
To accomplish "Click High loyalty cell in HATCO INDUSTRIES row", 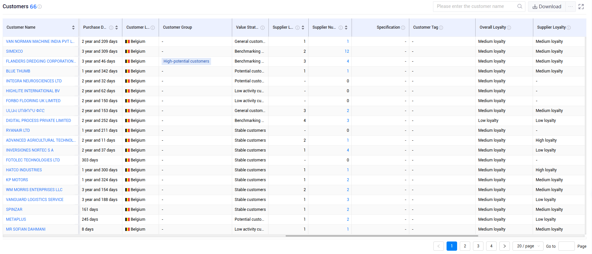I will coord(546,170).
